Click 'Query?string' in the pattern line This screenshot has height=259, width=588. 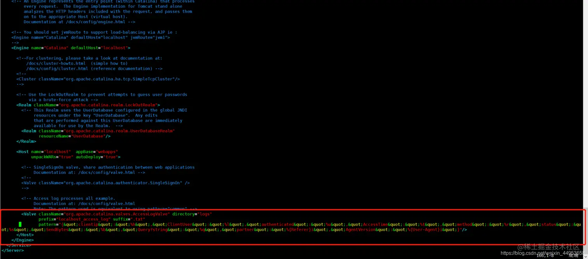point(152,229)
